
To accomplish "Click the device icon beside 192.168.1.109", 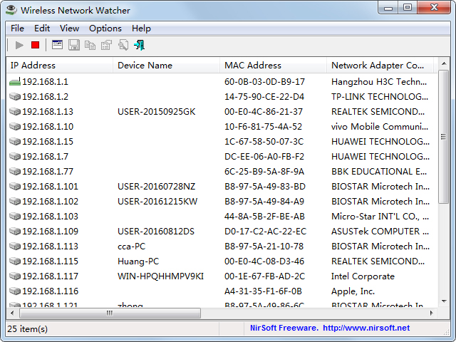I will (15, 231).
